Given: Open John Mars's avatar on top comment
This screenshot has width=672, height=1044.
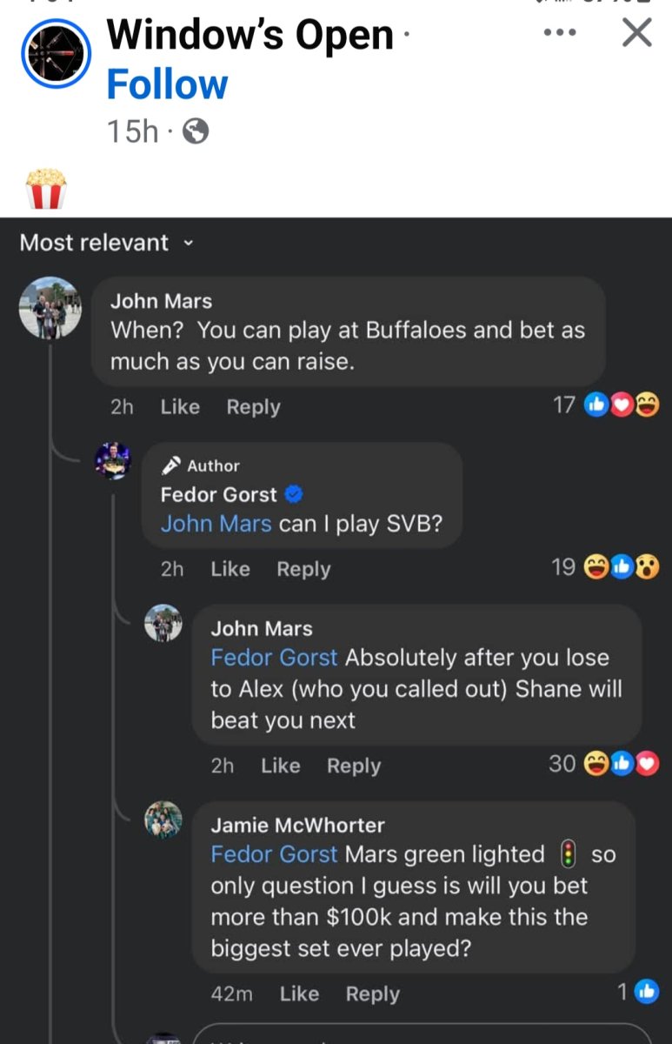Looking at the screenshot, I should (x=50, y=308).
